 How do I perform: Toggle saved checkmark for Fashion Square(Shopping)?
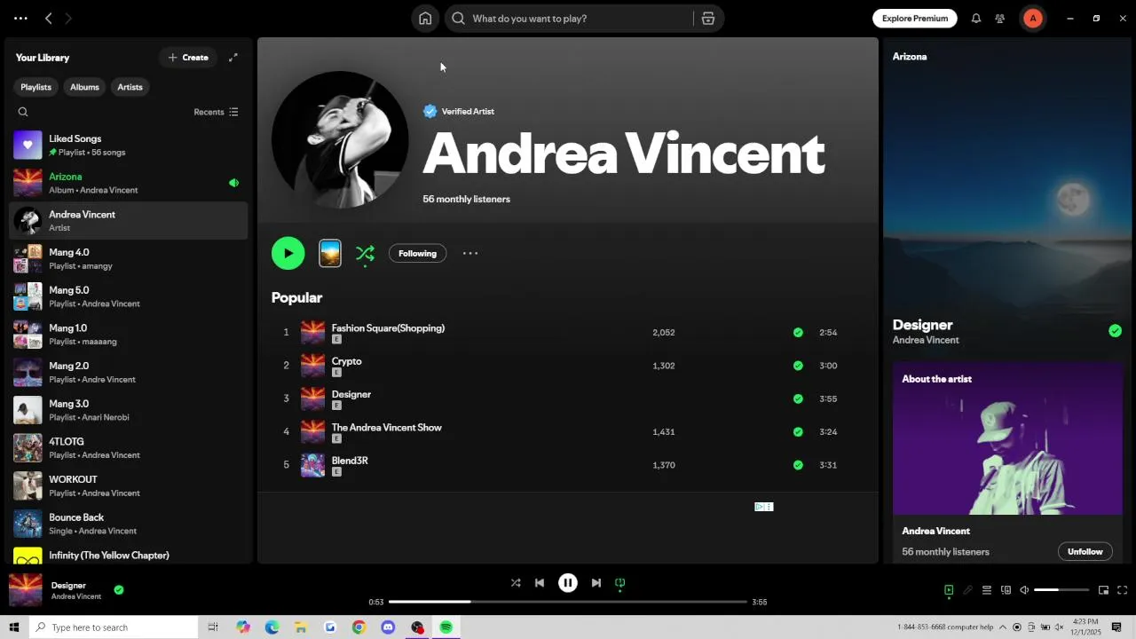(798, 333)
